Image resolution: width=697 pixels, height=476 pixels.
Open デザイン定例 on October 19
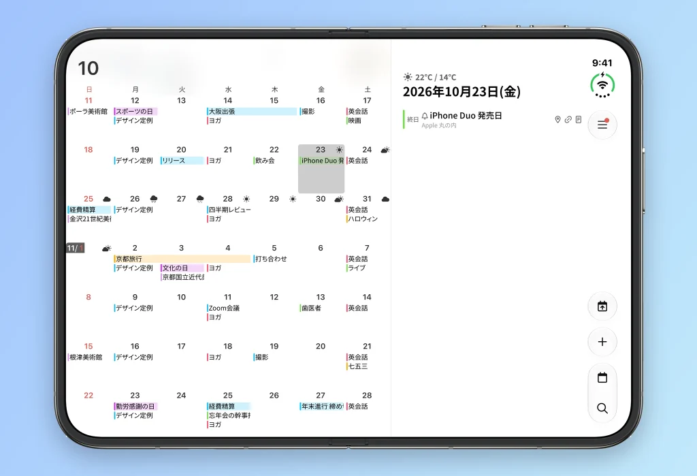(x=134, y=161)
